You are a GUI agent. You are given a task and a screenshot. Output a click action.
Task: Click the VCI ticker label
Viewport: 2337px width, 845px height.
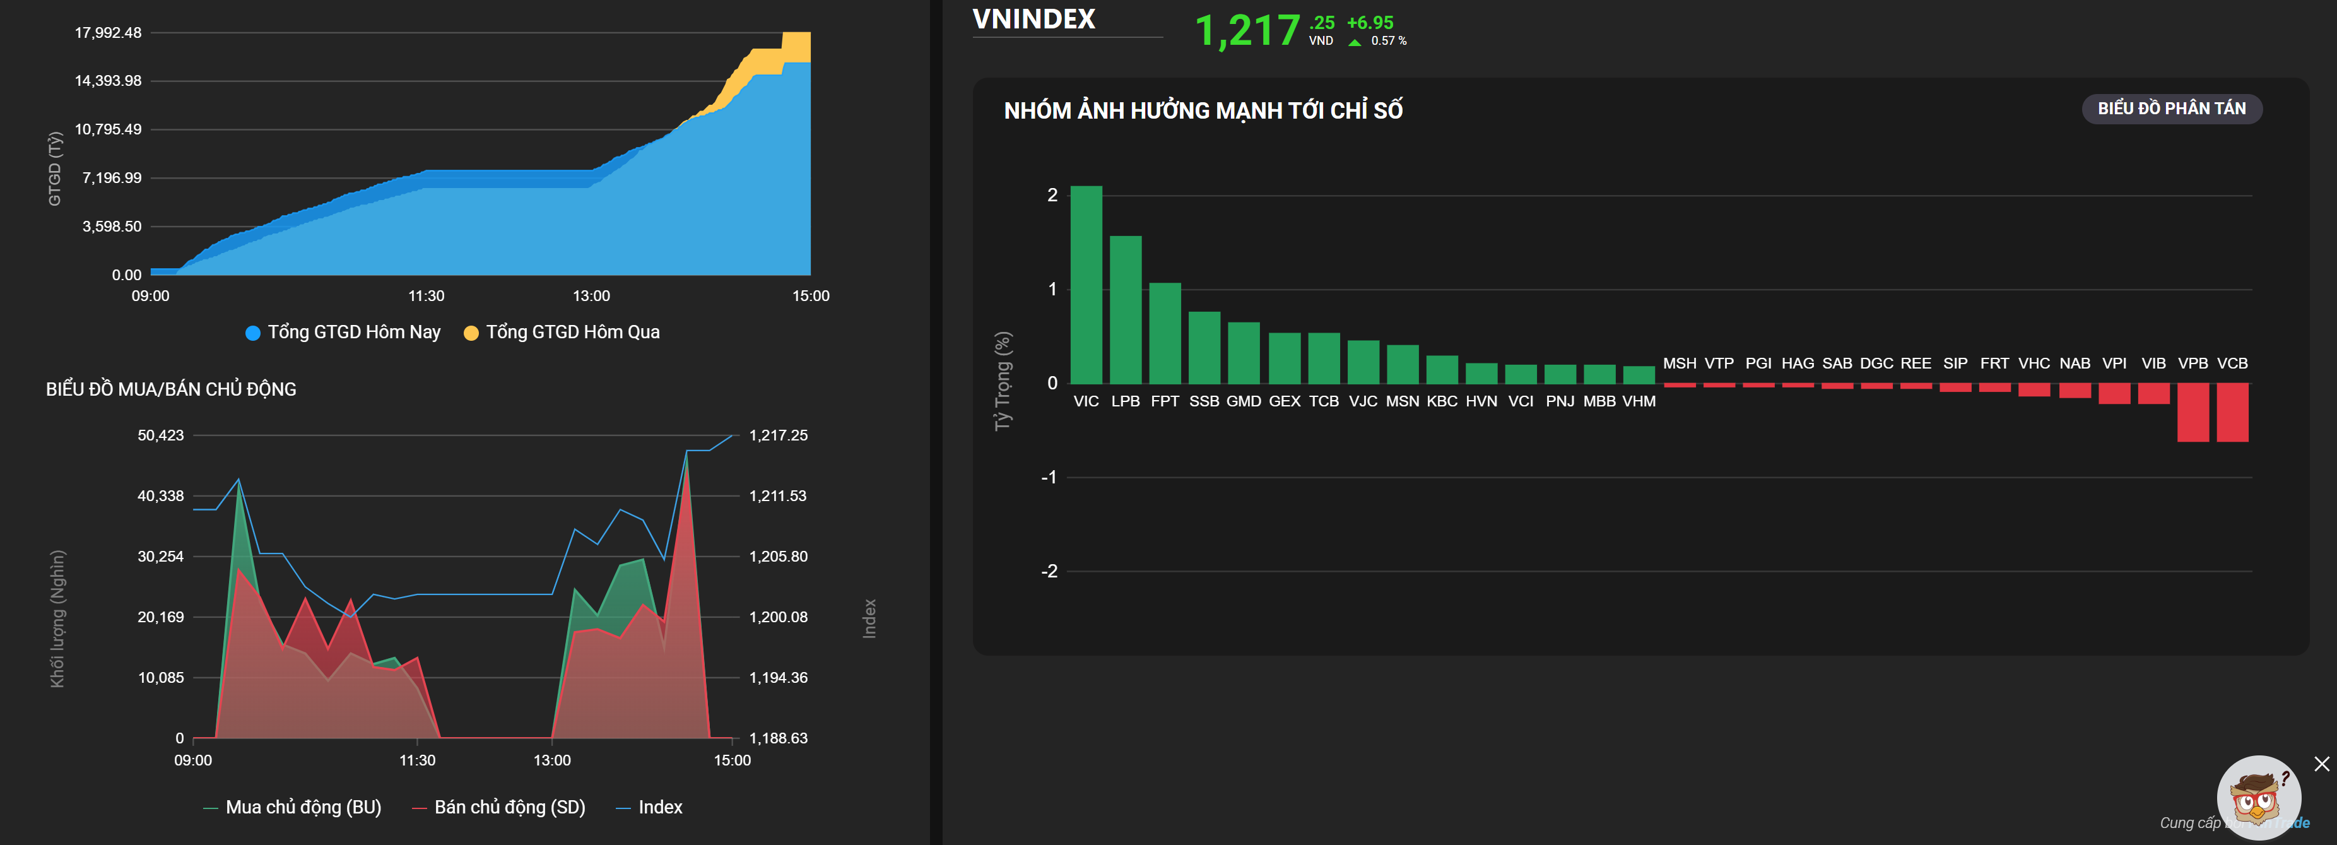1521,401
